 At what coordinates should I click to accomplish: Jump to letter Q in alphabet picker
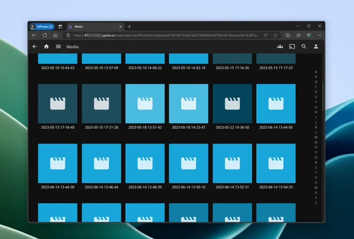point(316,157)
